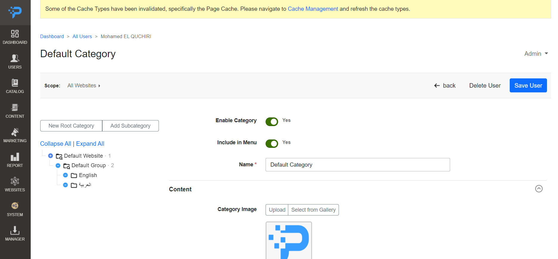
Task: Click the Default Group folder icon
Action: point(66,166)
